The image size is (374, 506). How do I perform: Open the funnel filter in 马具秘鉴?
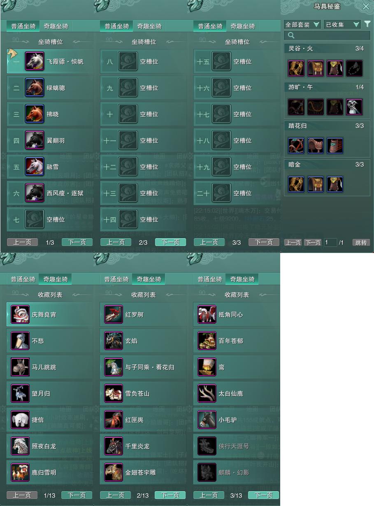pyautogui.click(x=367, y=24)
